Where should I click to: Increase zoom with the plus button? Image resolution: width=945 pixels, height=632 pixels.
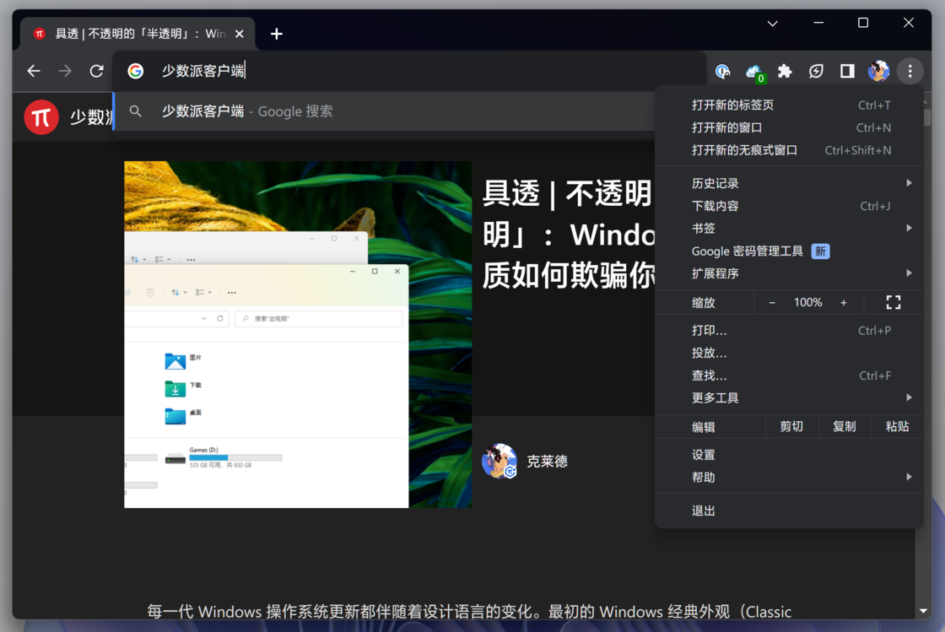point(843,302)
